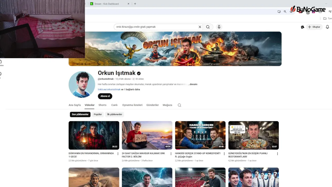332x187 pixels.
Task: Open the Güneydoğu restaurants video thumbnail
Action: (253, 135)
